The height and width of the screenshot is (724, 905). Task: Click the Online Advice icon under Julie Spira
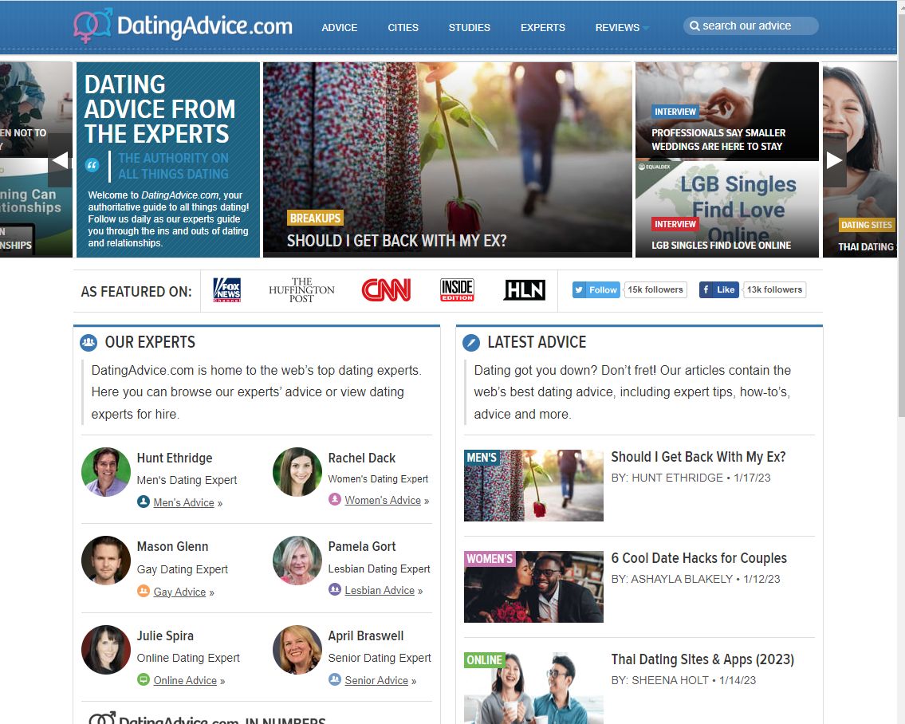click(144, 680)
